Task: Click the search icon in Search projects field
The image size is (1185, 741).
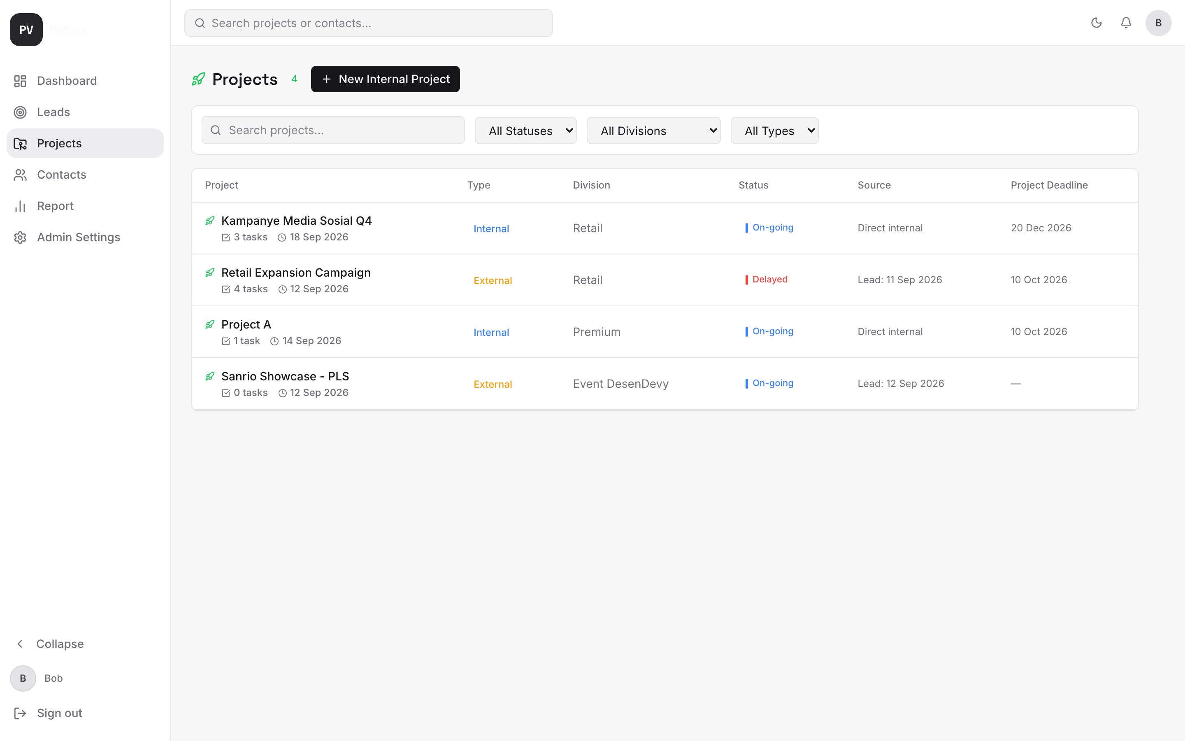Action: (x=216, y=130)
